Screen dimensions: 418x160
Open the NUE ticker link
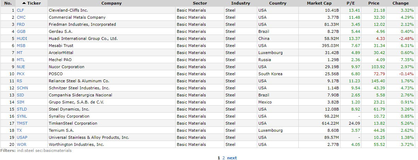click(x=21, y=67)
